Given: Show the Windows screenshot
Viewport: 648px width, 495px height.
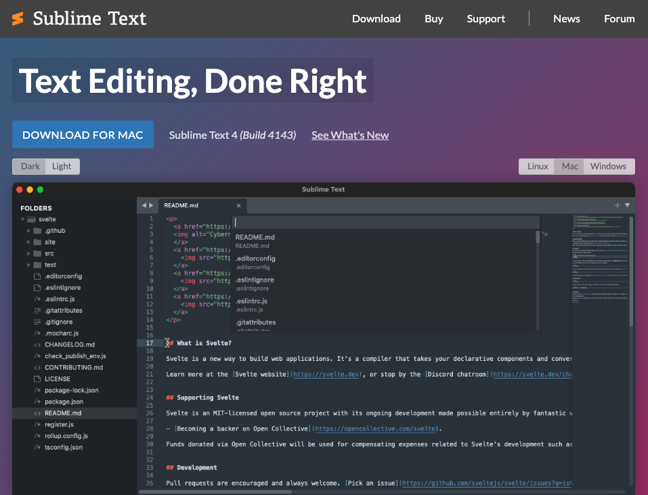Looking at the screenshot, I should point(609,167).
